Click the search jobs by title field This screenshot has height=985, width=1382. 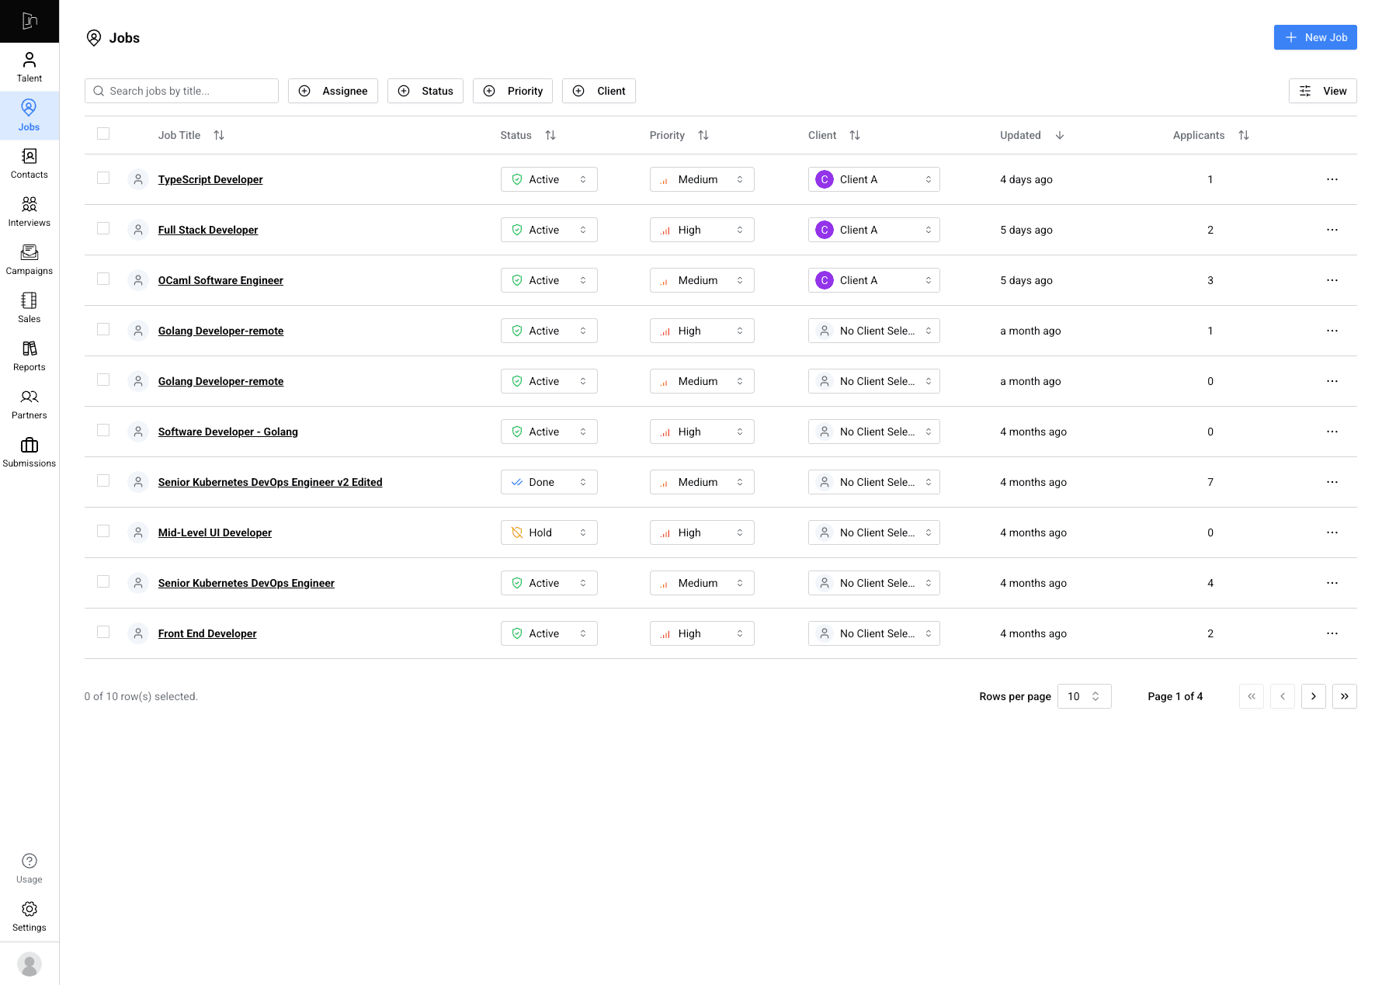(181, 91)
